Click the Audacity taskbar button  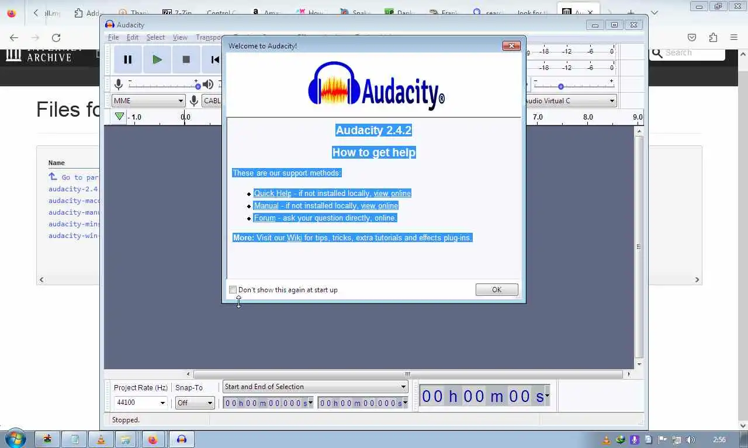pos(182,439)
